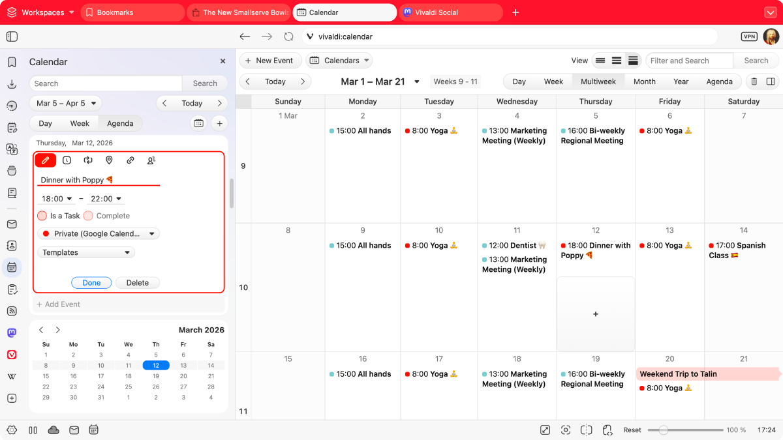Image resolution: width=783 pixels, height=440 pixels.
Task: Open the Mastodon panel in sidebar
Action: 12,332
